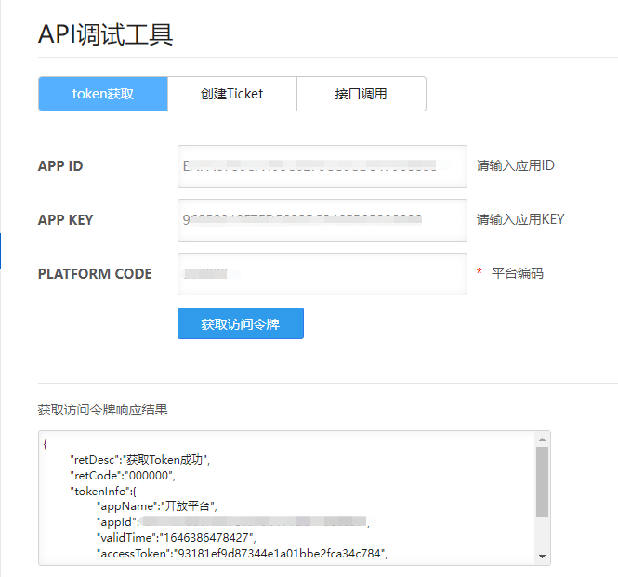The height and width of the screenshot is (577, 618).
Task: Click the scroll-up arrow in response box
Action: pos(542,439)
